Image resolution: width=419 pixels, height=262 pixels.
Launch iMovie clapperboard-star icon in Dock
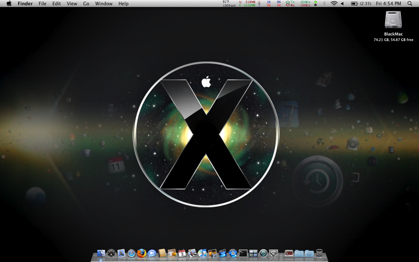223,253
